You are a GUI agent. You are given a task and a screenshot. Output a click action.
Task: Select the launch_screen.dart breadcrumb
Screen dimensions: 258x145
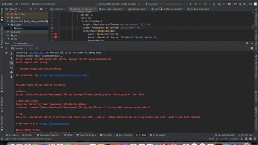pyautogui.click(x=44, y=4)
